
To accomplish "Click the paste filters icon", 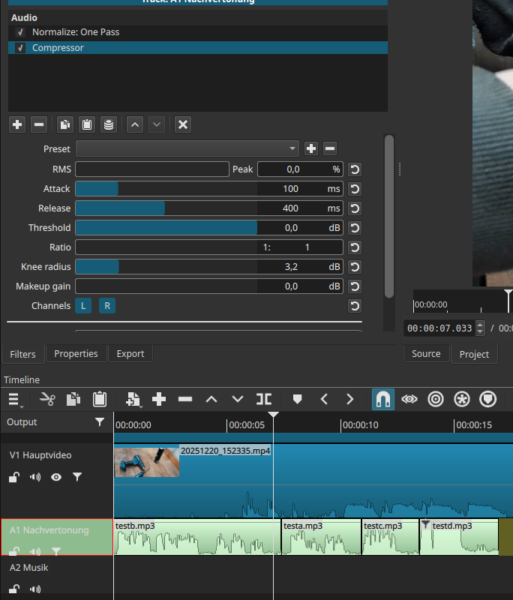I will (x=87, y=124).
